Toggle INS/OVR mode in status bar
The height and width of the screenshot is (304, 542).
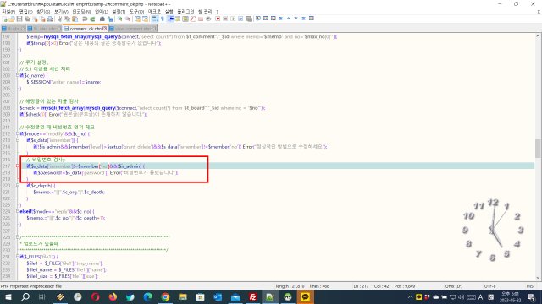(529, 286)
